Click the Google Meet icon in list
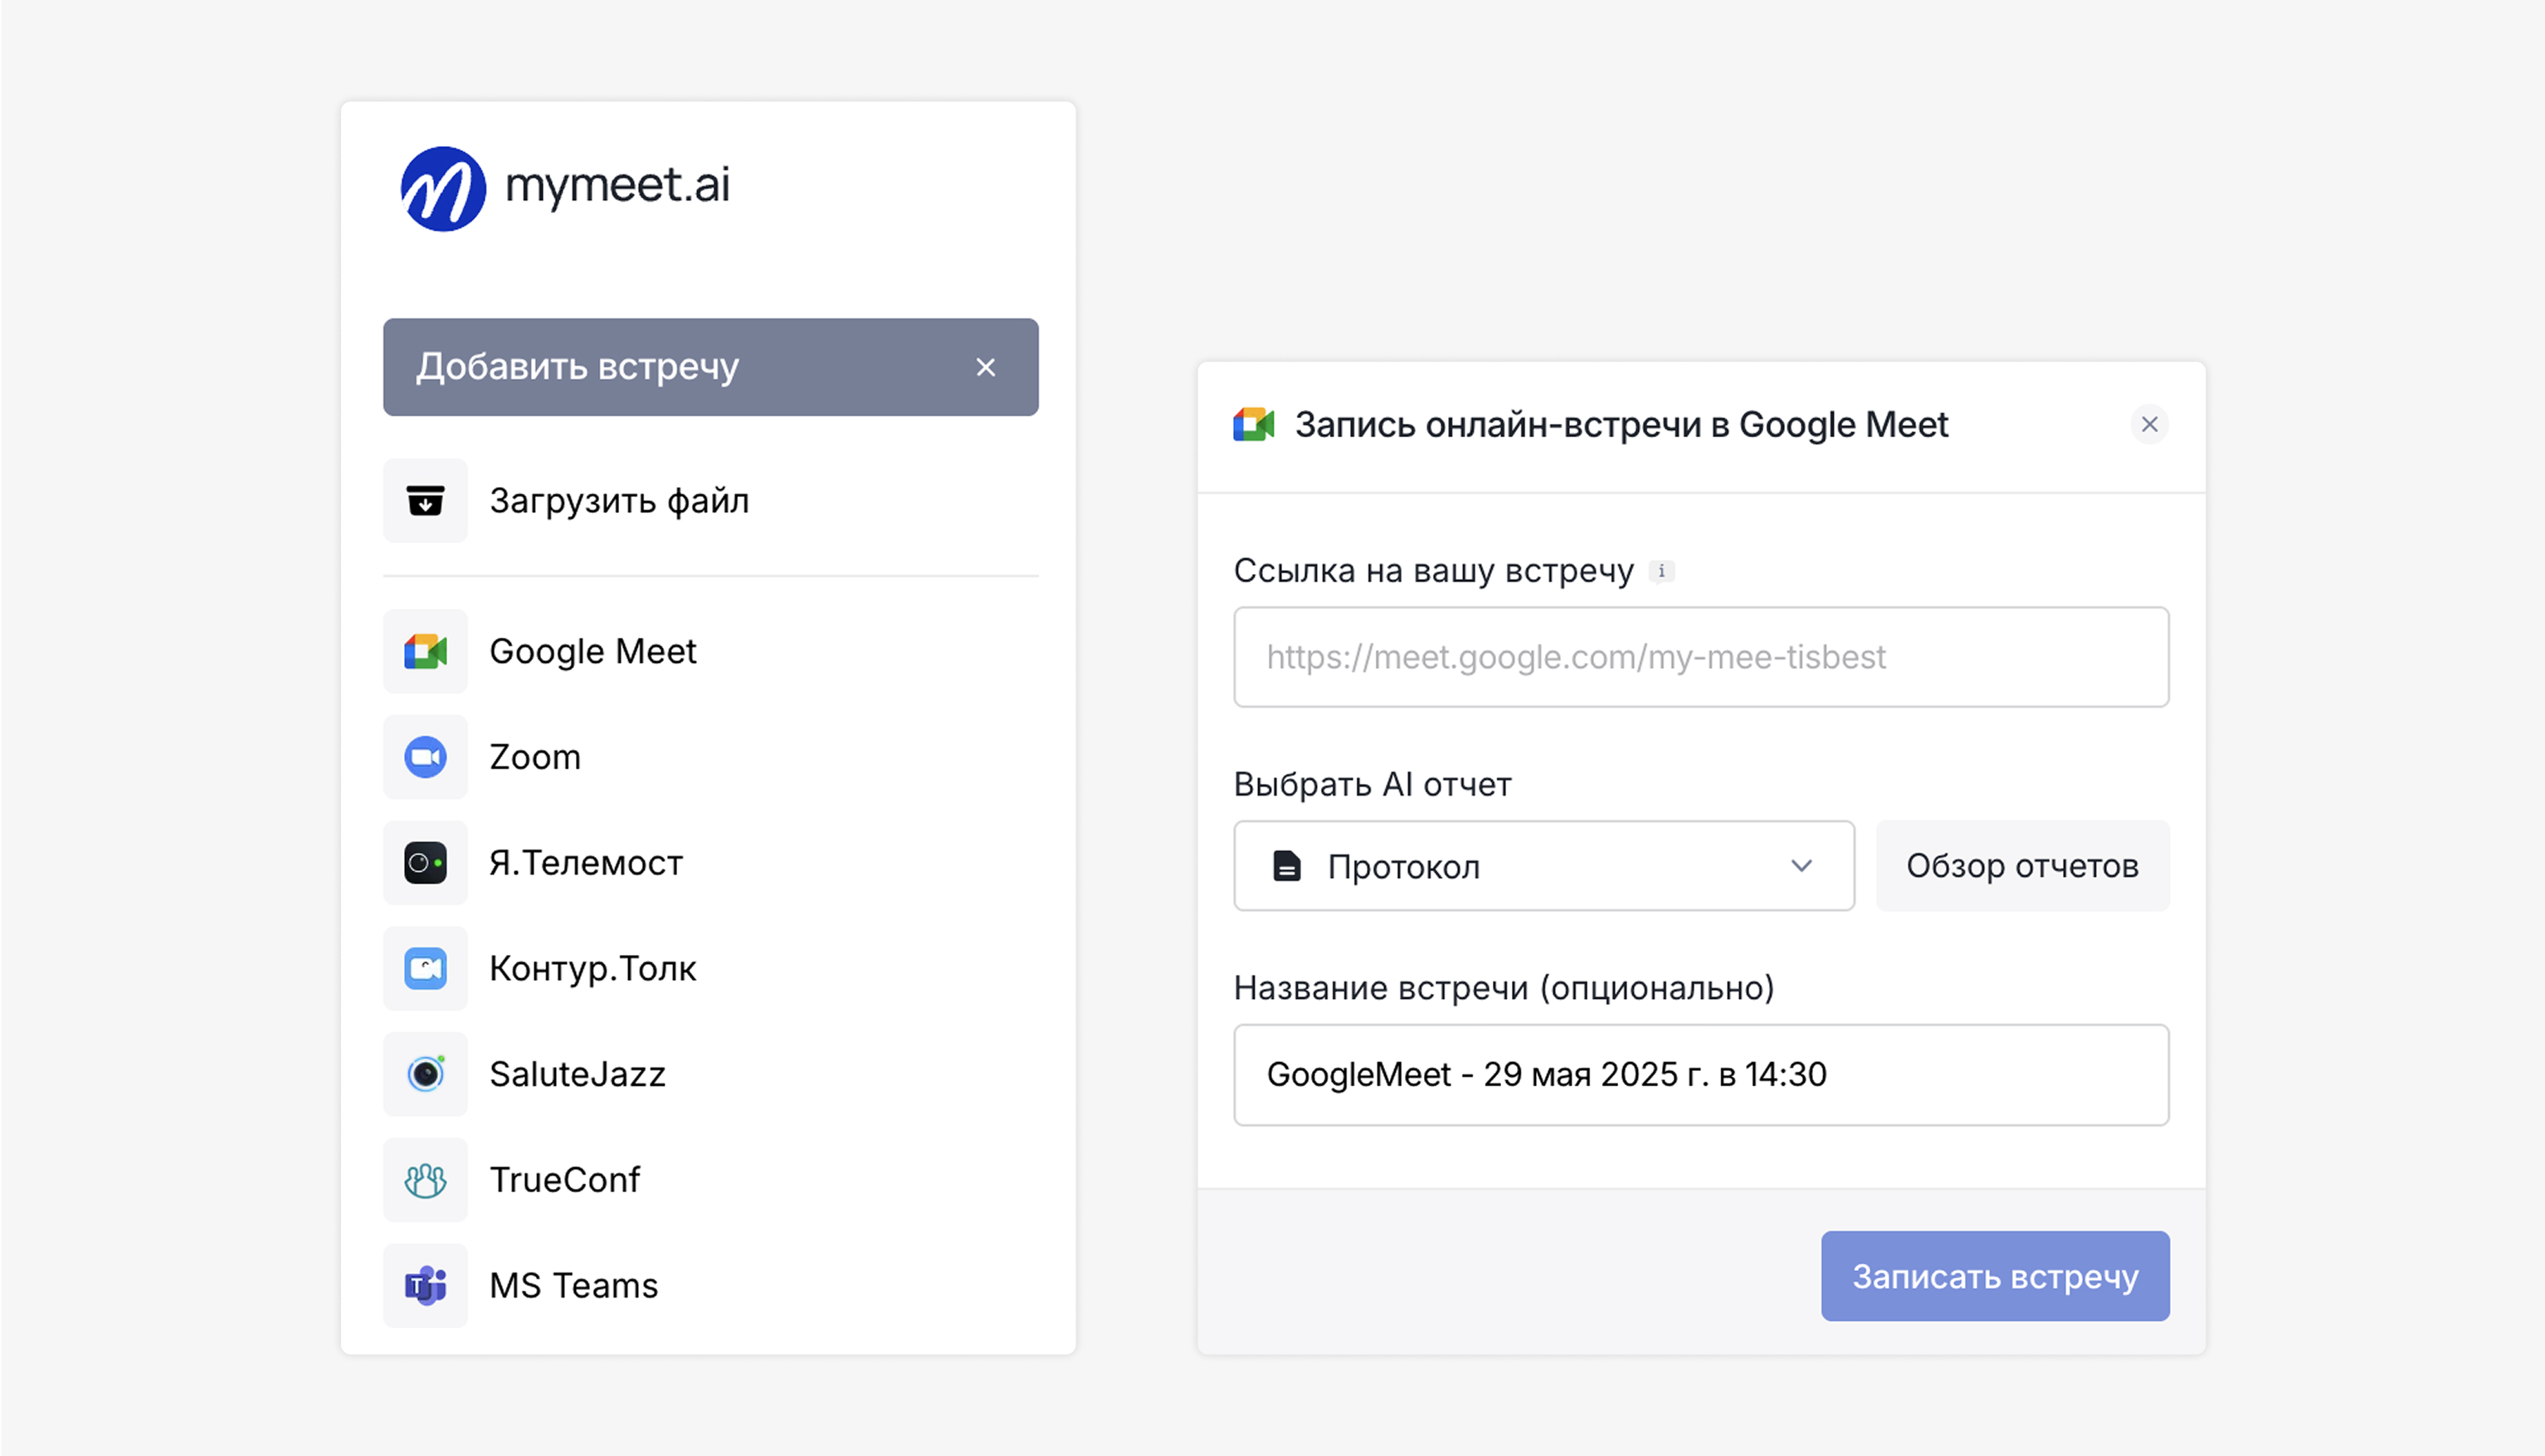This screenshot has height=1456, width=2545. 425,651
